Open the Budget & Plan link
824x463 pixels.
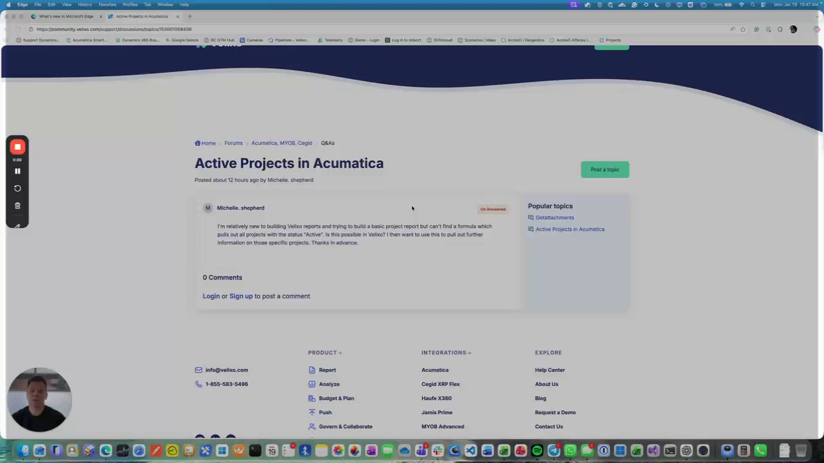coord(336,398)
